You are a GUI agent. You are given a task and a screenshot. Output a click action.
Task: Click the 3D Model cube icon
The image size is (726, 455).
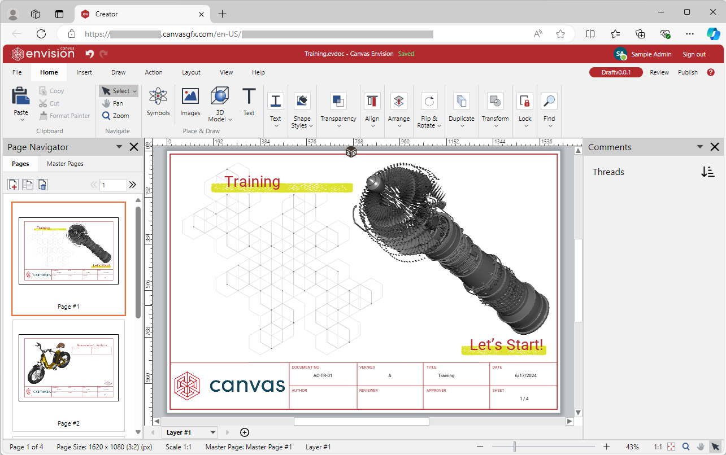220,96
